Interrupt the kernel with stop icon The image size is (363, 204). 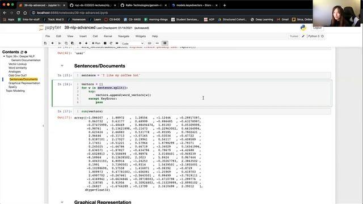click(105, 43)
